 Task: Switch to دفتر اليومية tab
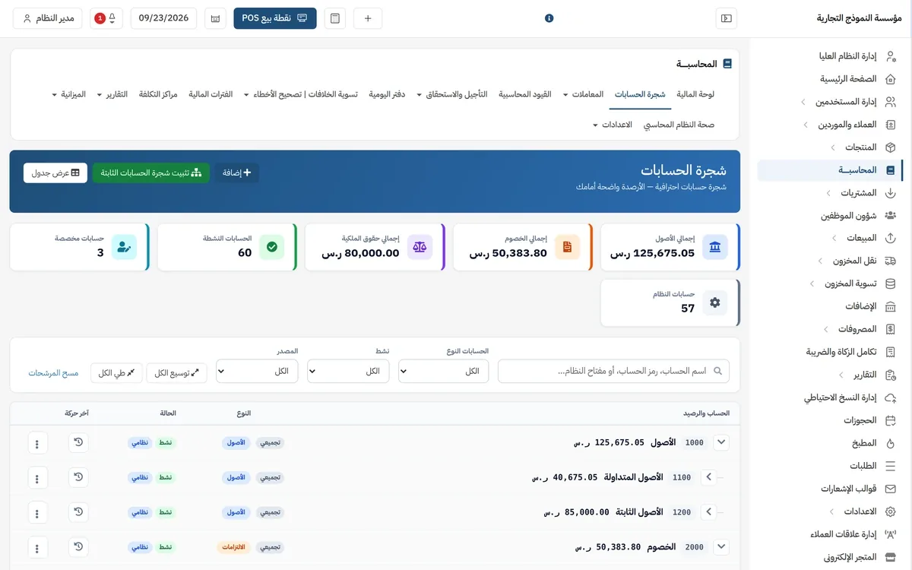(387, 94)
